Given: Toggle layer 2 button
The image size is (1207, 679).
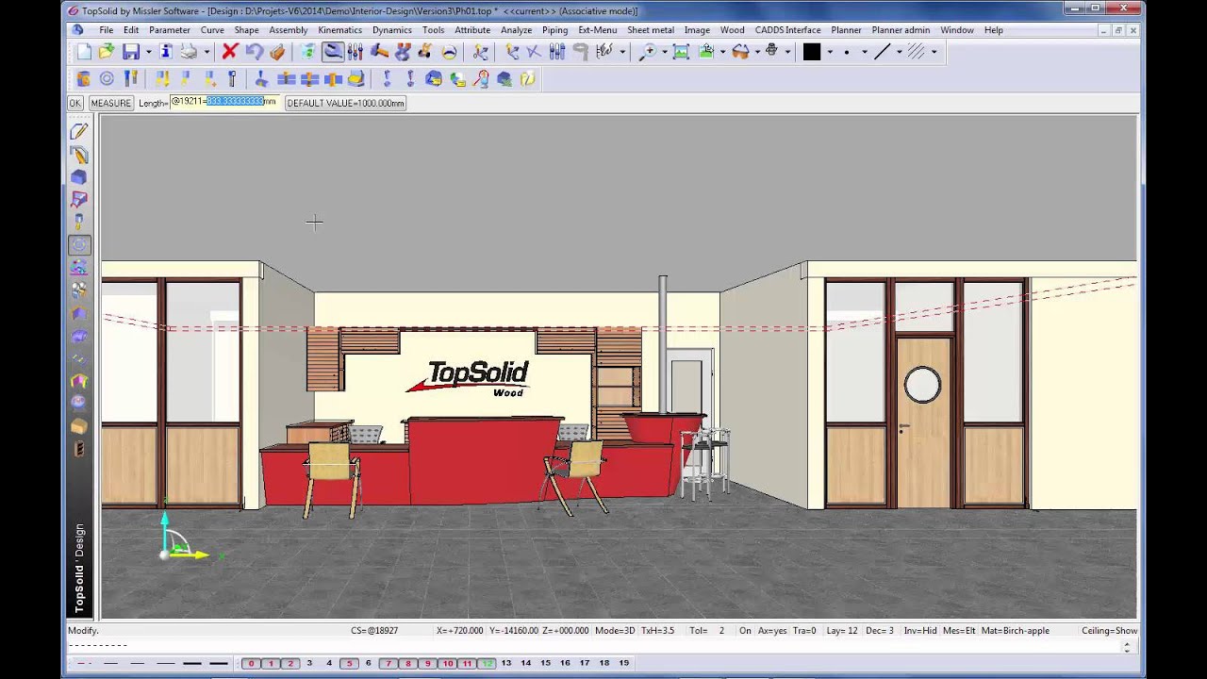Looking at the screenshot, I should (290, 664).
